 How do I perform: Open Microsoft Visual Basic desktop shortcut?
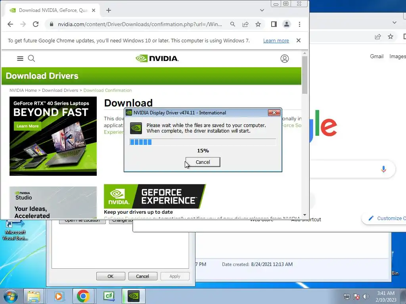coord(15,230)
